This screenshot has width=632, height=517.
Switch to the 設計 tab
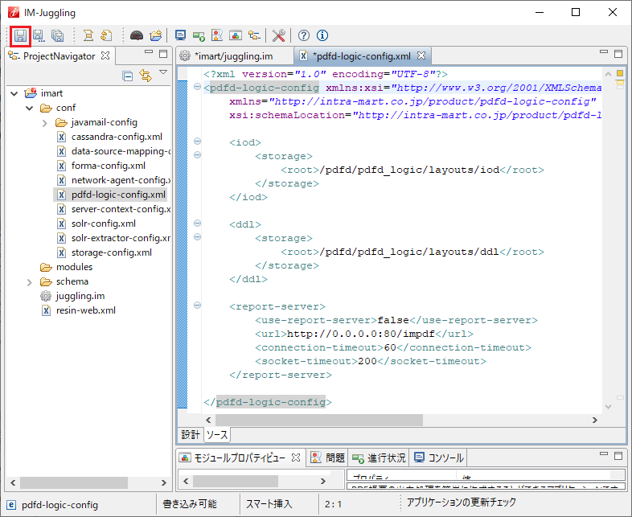(x=190, y=435)
